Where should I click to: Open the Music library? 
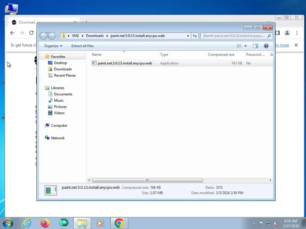59,100
